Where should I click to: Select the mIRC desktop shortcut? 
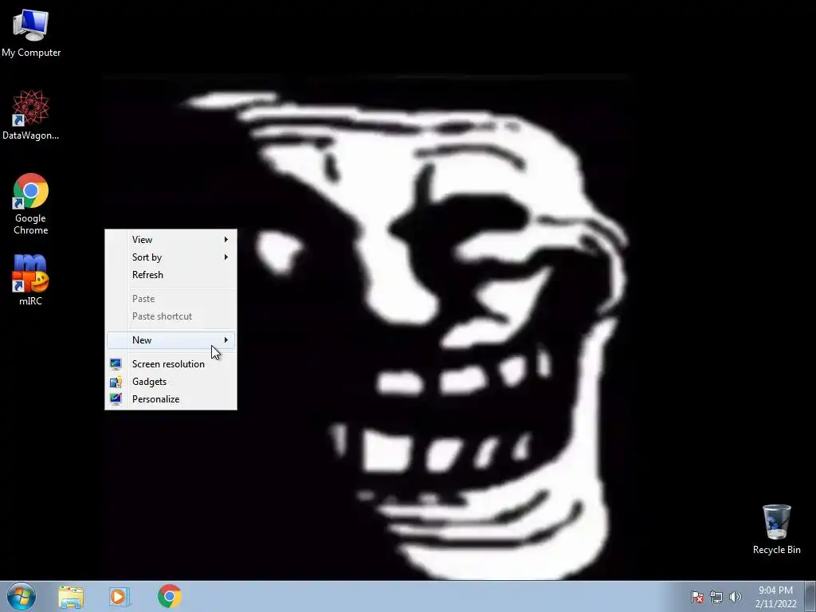coord(31,280)
